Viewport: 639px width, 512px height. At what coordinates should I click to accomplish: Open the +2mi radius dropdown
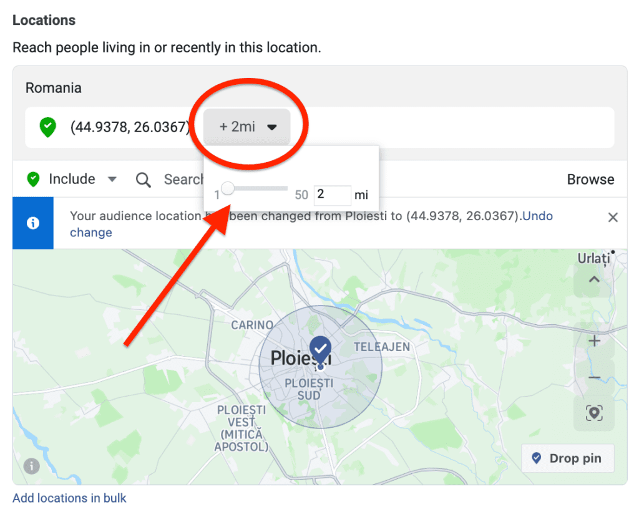click(247, 127)
